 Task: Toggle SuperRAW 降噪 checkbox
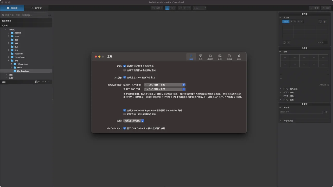[x=125, y=110]
